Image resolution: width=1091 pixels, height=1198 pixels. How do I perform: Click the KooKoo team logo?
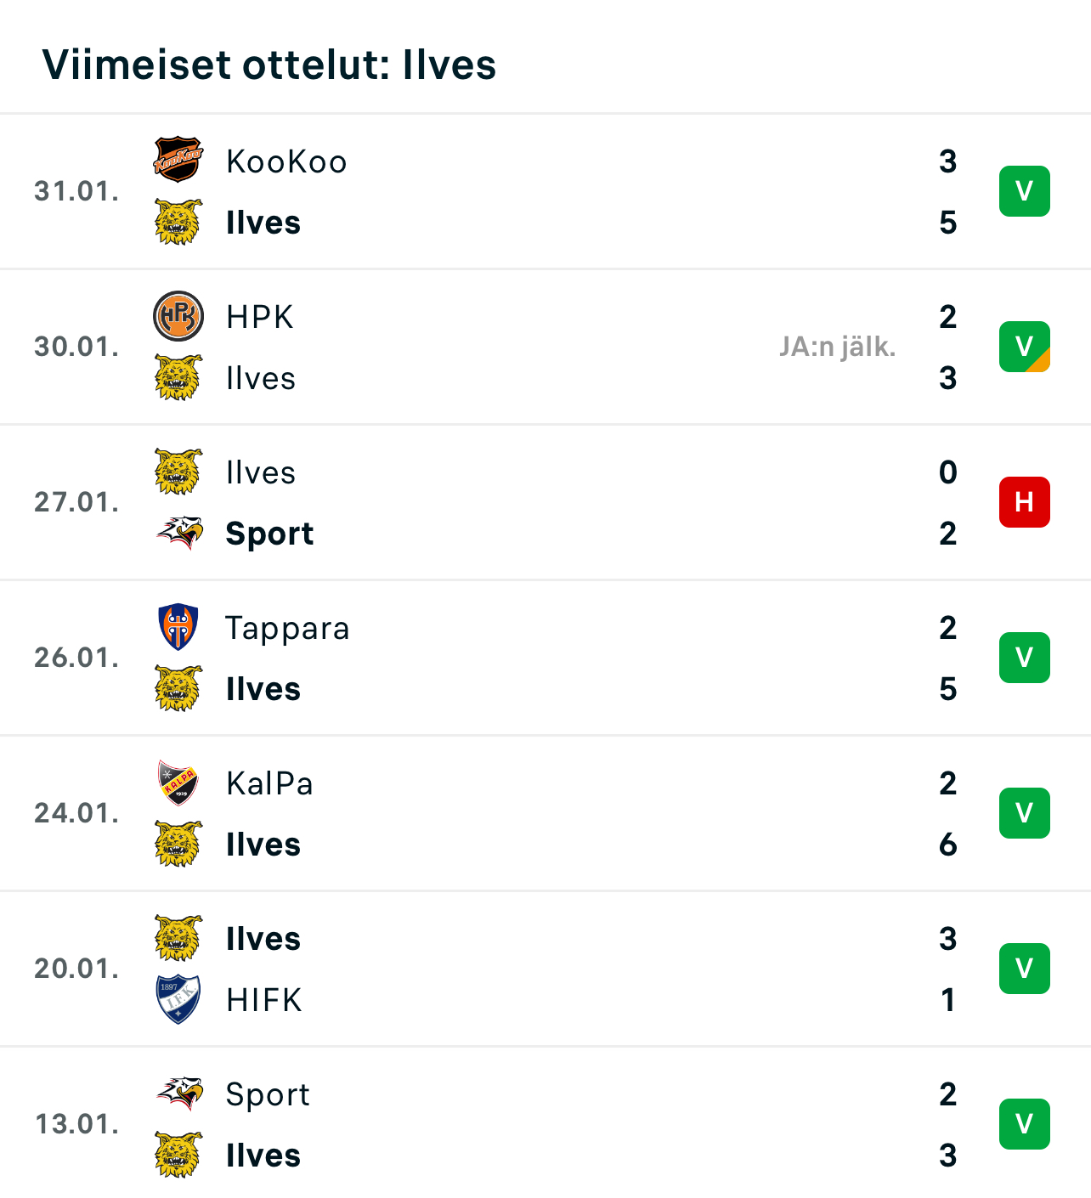pyautogui.click(x=178, y=161)
